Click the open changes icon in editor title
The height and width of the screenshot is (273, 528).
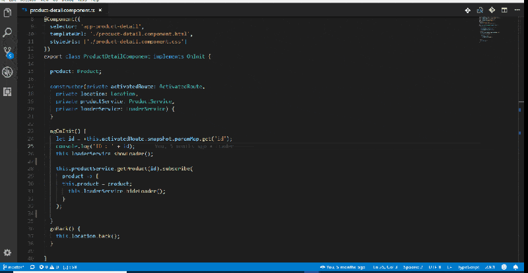480,11
